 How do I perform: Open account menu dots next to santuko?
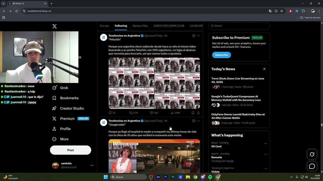[x=92, y=165]
